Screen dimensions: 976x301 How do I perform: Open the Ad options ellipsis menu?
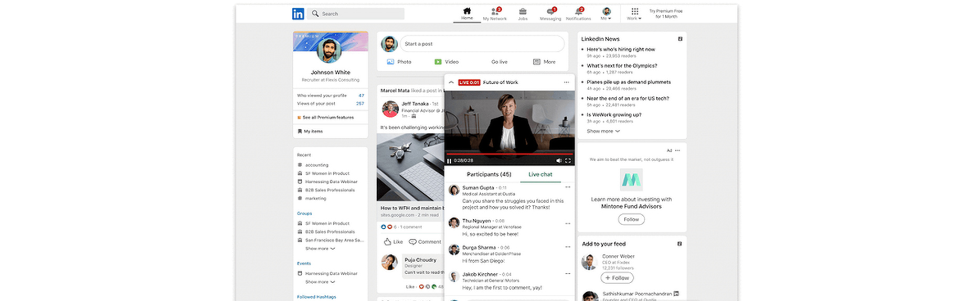point(677,150)
